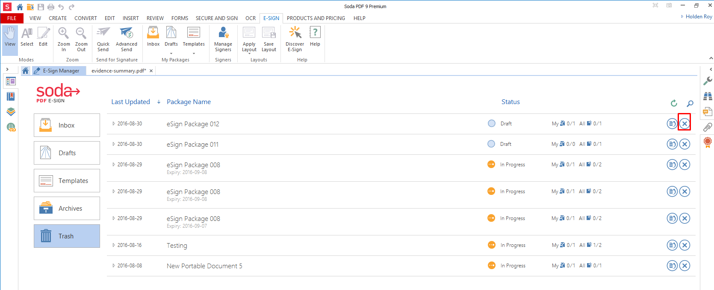The width and height of the screenshot is (714, 290).
Task: Open the bookmarks side panel
Action: pos(11,96)
